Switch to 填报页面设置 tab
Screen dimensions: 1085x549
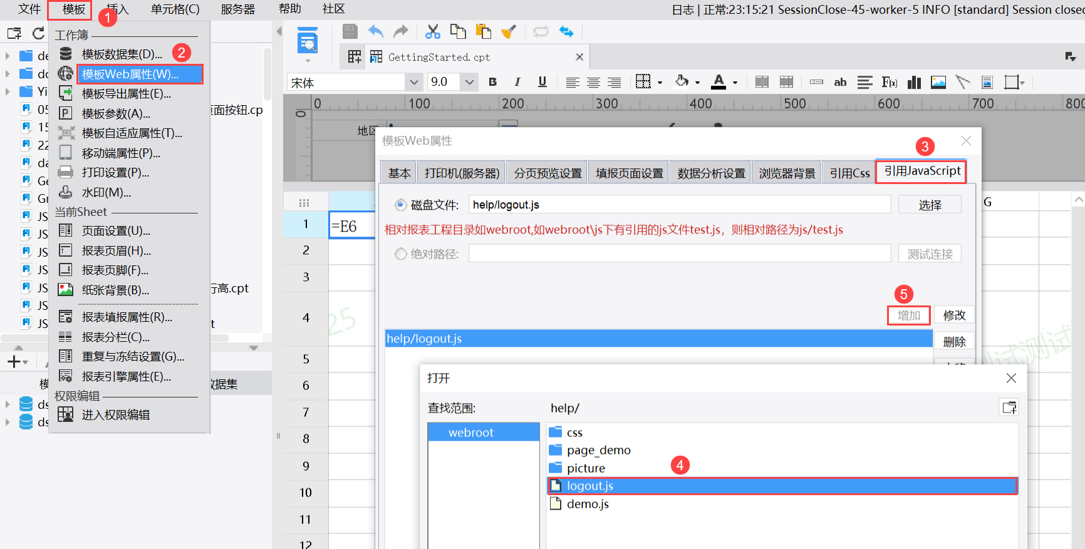(629, 173)
